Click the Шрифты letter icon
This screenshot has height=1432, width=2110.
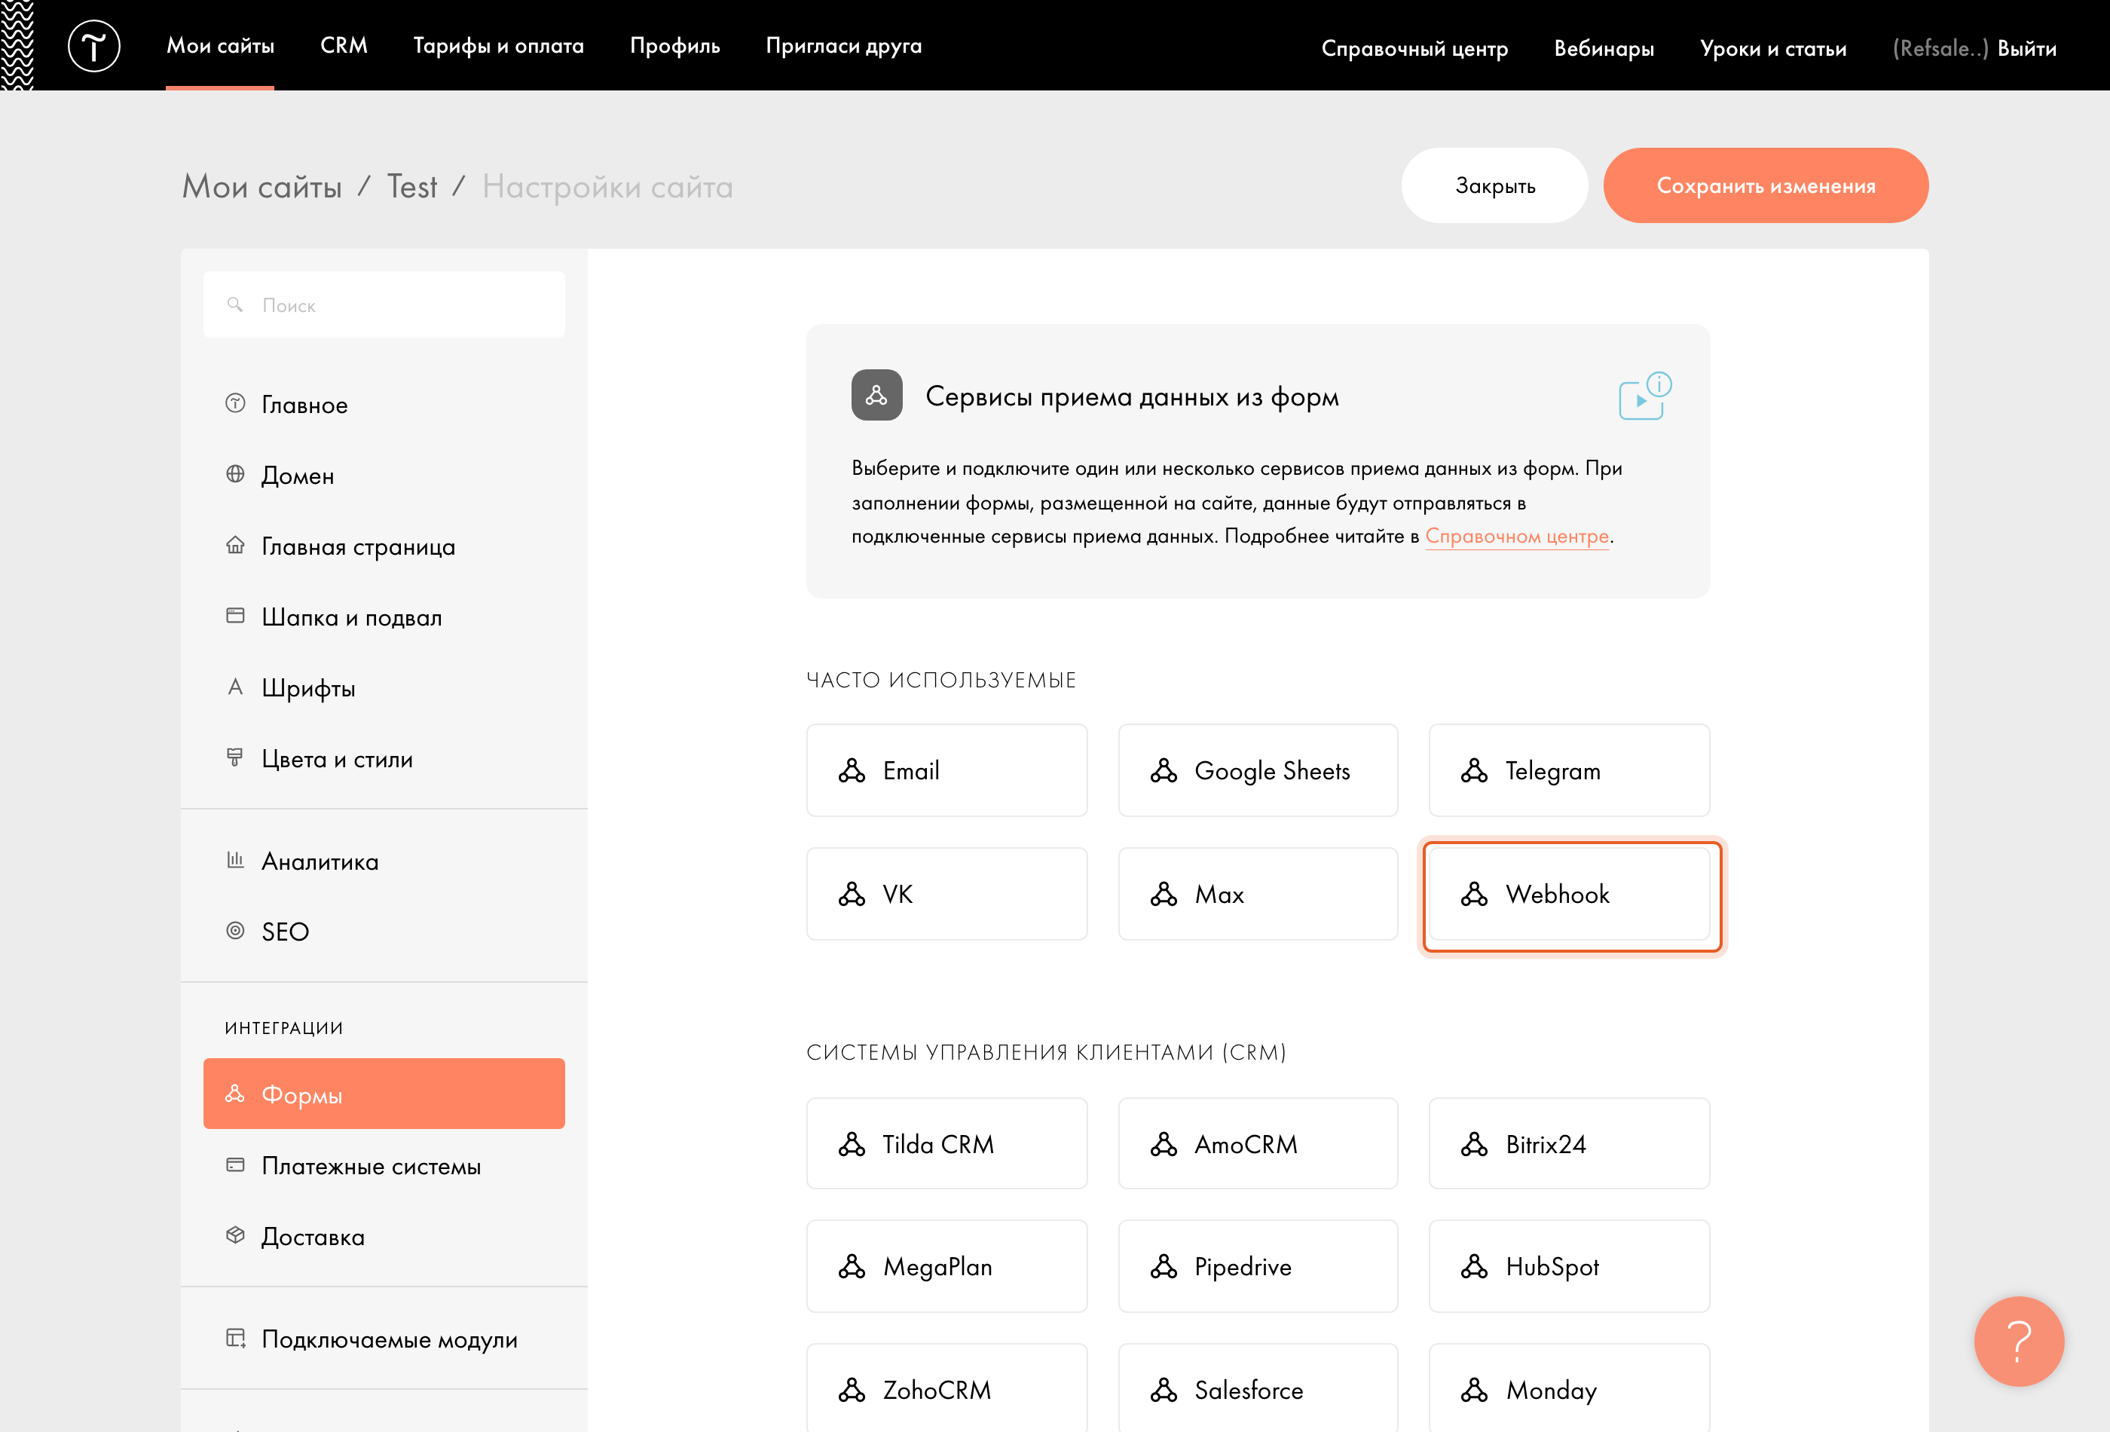pos(235,687)
